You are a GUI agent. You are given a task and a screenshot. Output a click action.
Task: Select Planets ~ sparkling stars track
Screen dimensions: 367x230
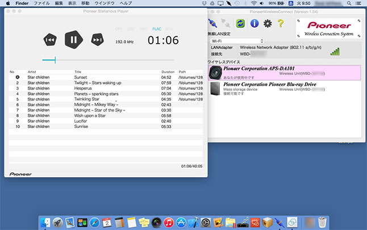tap(106, 94)
